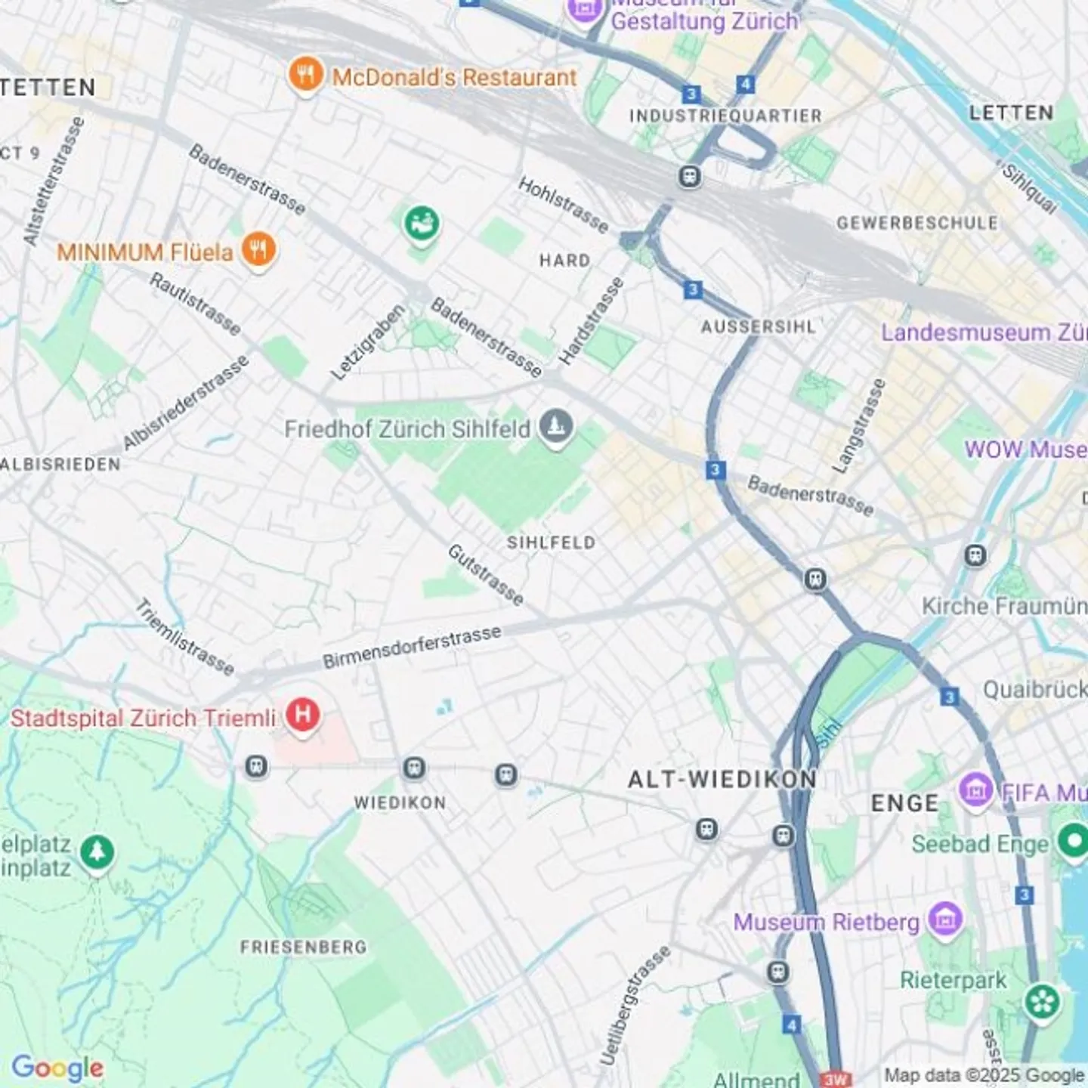Select the Museum Rietberg museum icon
This screenshot has height=1088, width=1088.
click(x=945, y=920)
